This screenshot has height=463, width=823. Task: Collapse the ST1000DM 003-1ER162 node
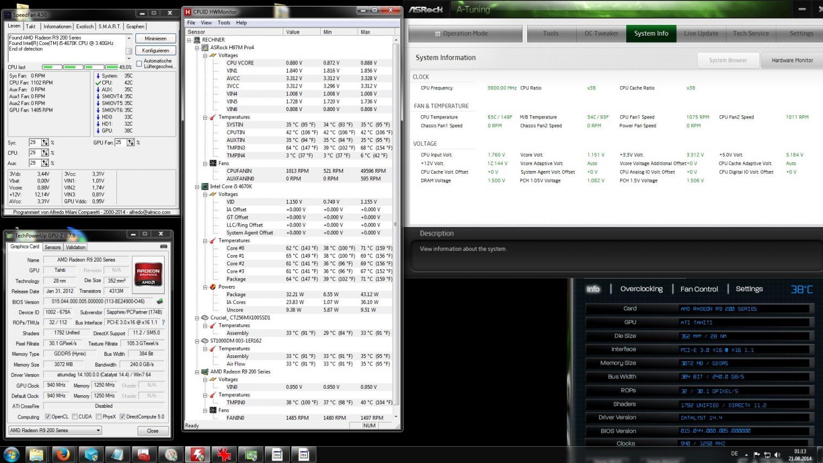[x=197, y=341]
